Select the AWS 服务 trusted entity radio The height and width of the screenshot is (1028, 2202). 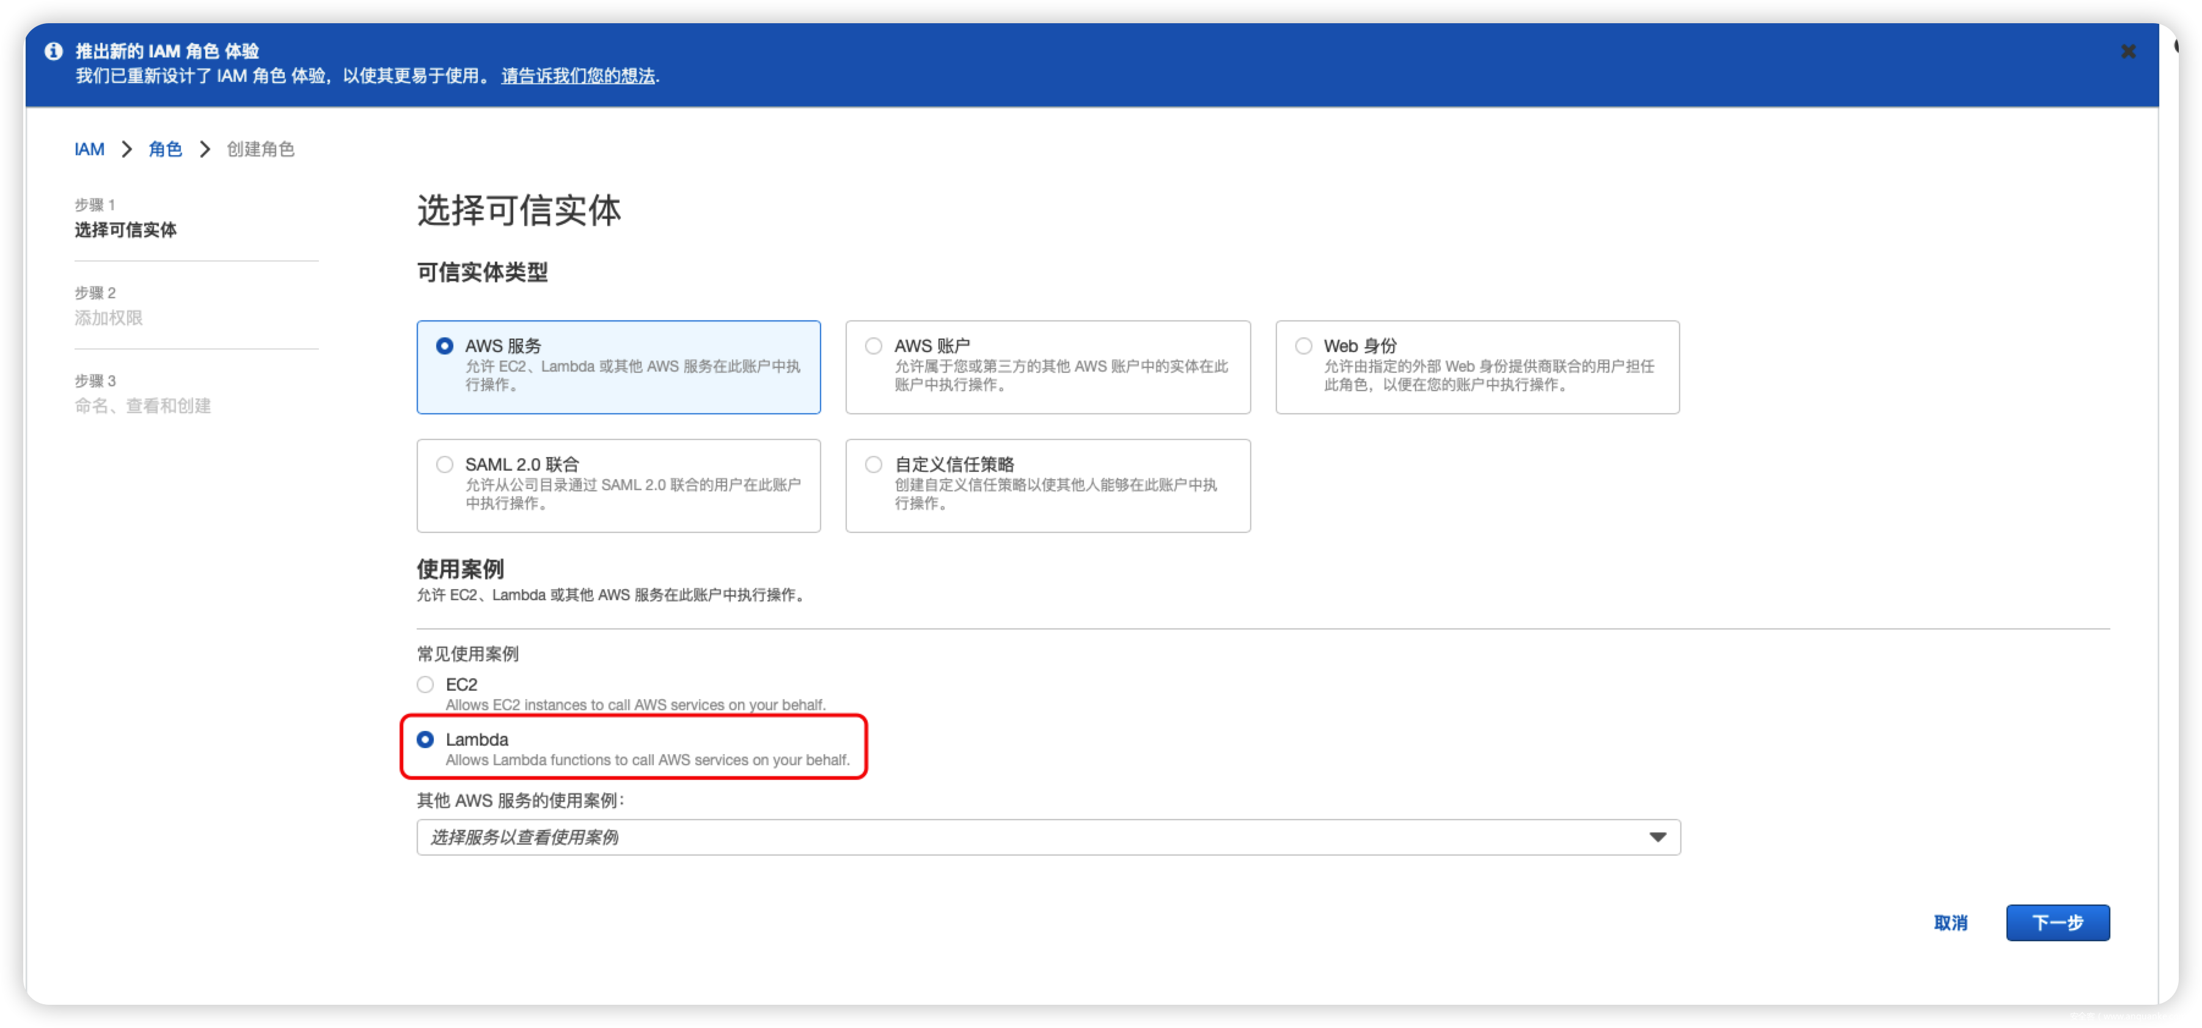445,347
